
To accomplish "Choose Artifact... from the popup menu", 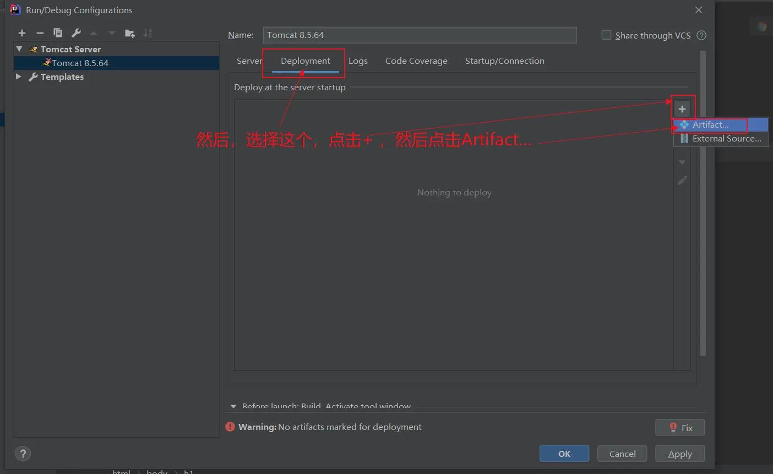I will click(x=721, y=125).
